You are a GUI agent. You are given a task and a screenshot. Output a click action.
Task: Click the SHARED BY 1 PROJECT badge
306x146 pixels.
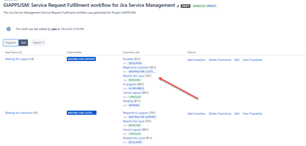coord(205,6)
